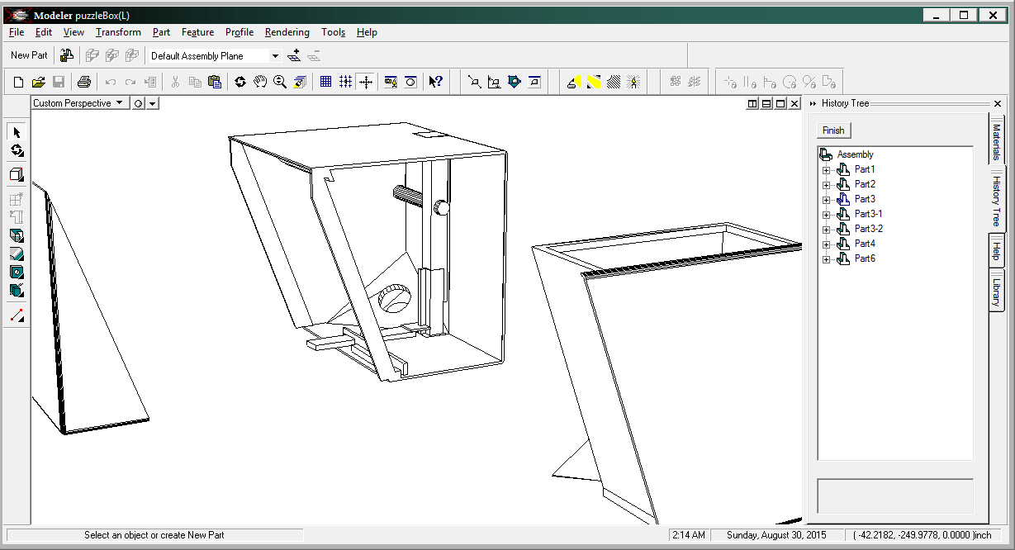Viewport: 1015px width, 550px height.
Task: Choose the rotate tool in left toolbar
Action: coord(17,150)
